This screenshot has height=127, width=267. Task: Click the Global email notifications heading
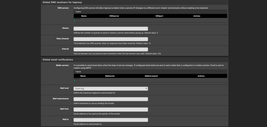pyautogui.click(x=58, y=60)
